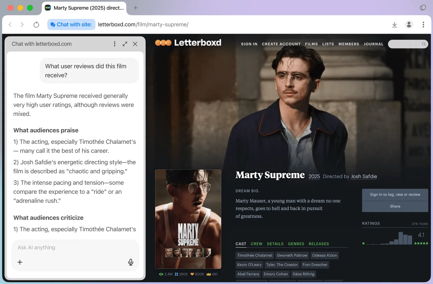This screenshot has width=433, height=284.
Task: Click the 'What audiences praise' heading
Action: (x=46, y=130)
